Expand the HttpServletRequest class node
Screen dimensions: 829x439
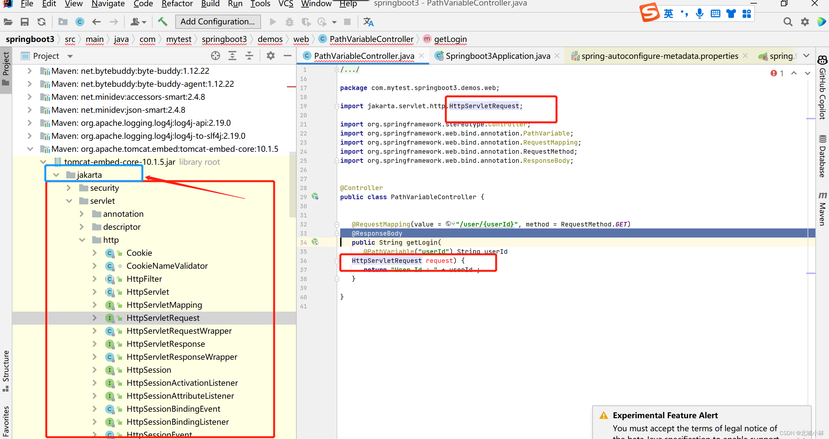94,318
